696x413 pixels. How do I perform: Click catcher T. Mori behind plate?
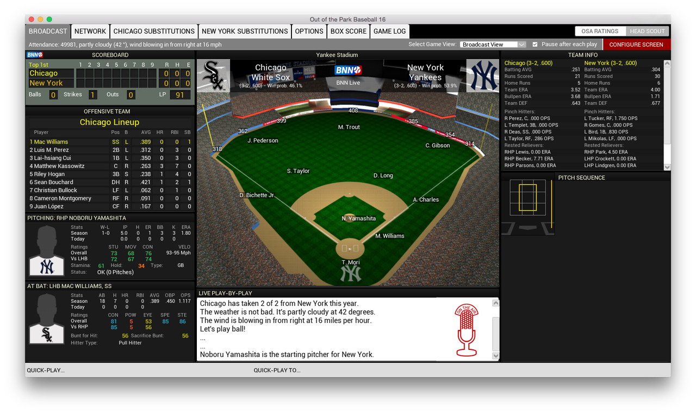coord(351,263)
